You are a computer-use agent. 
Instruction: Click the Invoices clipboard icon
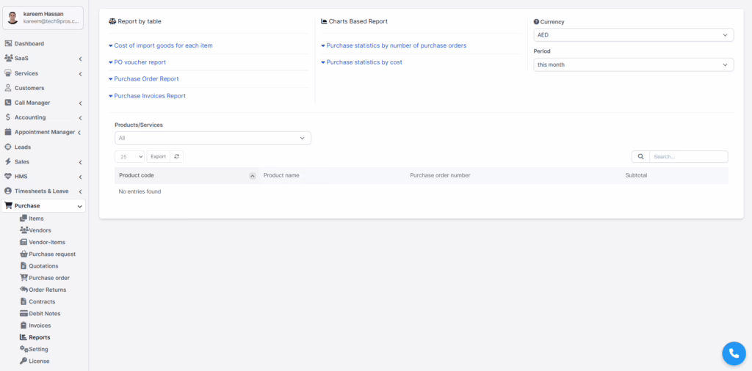click(x=23, y=326)
